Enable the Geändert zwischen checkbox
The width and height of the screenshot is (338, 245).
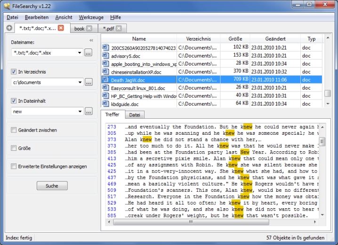(14, 130)
